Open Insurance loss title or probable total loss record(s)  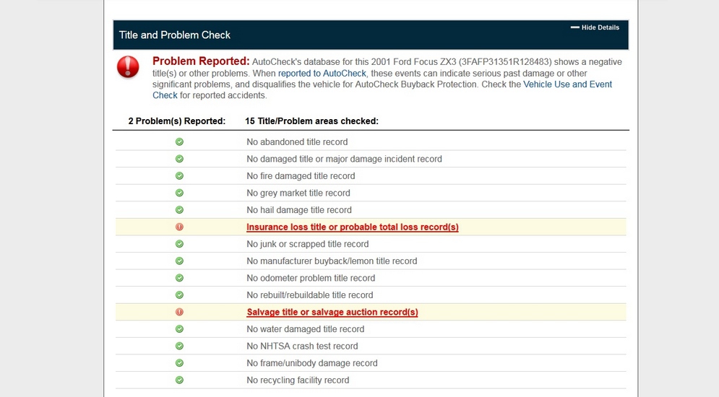352,227
